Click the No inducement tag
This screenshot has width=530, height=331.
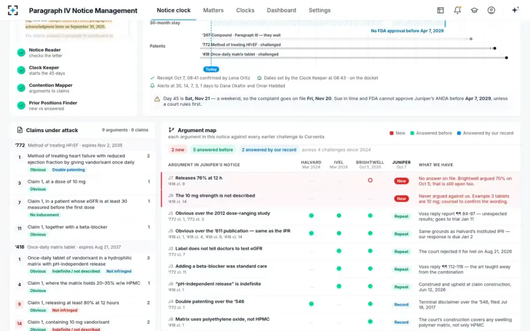pyautogui.click(x=45, y=215)
